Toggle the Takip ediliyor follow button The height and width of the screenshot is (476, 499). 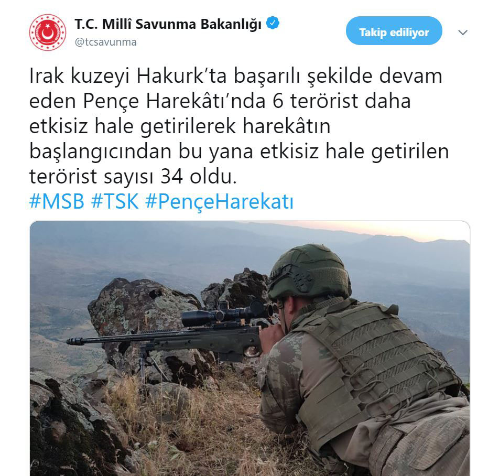[x=394, y=31]
